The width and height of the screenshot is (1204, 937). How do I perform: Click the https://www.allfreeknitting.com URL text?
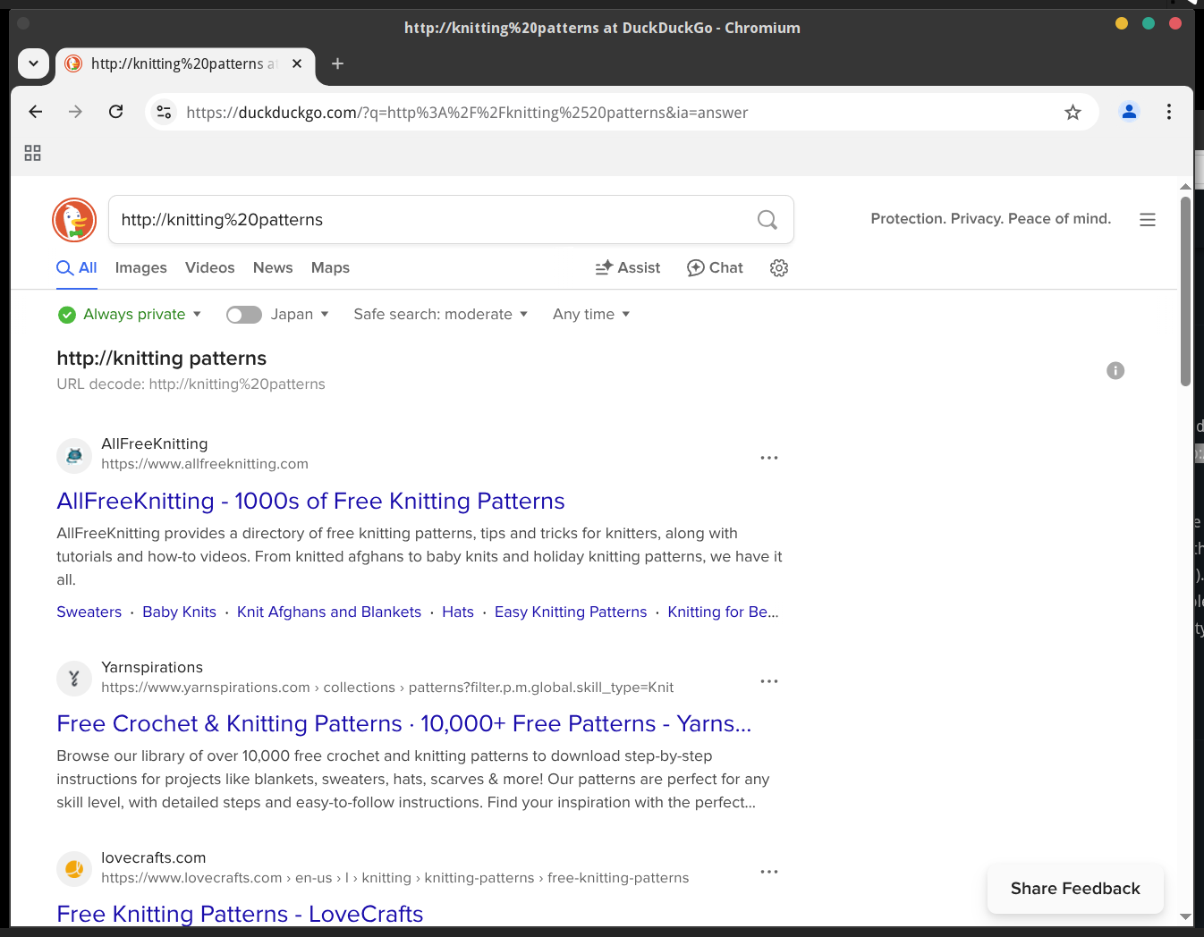205,464
